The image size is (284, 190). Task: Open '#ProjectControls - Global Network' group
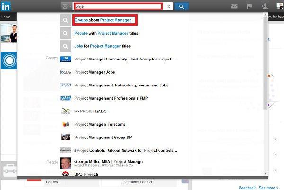coord(126,150)
